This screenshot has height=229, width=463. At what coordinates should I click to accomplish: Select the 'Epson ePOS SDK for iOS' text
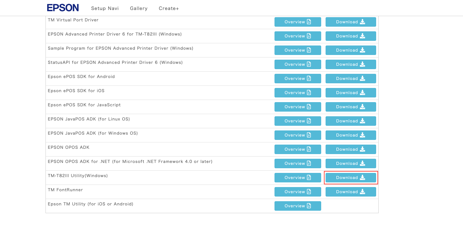76,91
